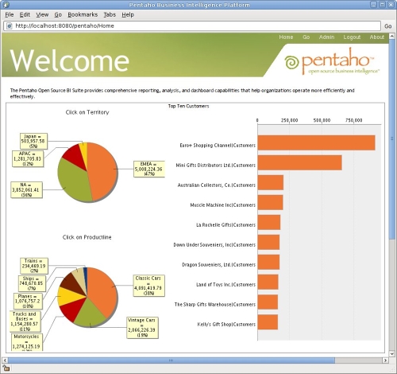Image resolution: width=397 pixels, height=374 pixels.
Task: Open the Help menu
Action: coord(128,15)
